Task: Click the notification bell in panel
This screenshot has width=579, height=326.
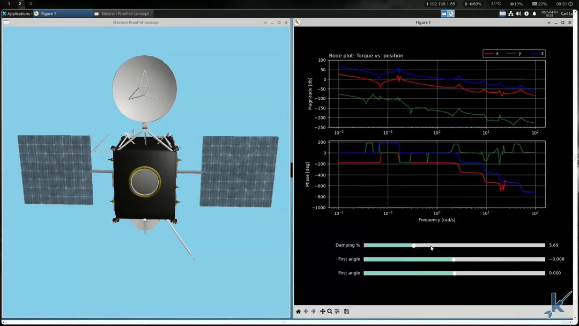Action: [535, 13]
